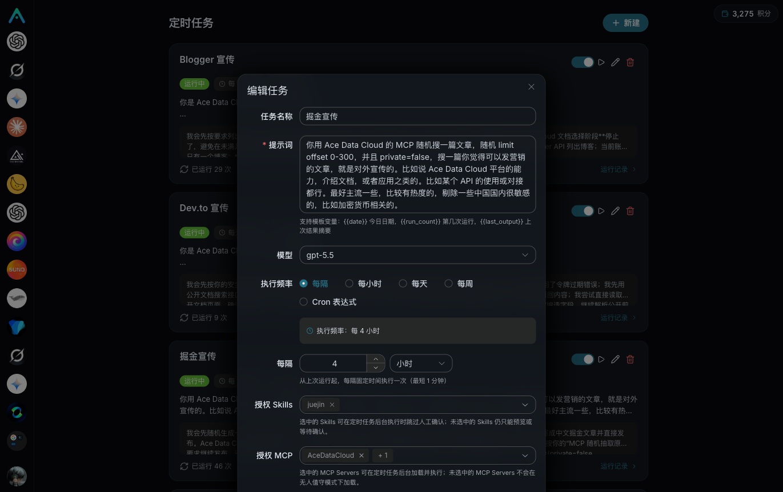Toggle the Dev.to 宣传 task switch
Screen dimensions: 783x492
click(583, 211)
